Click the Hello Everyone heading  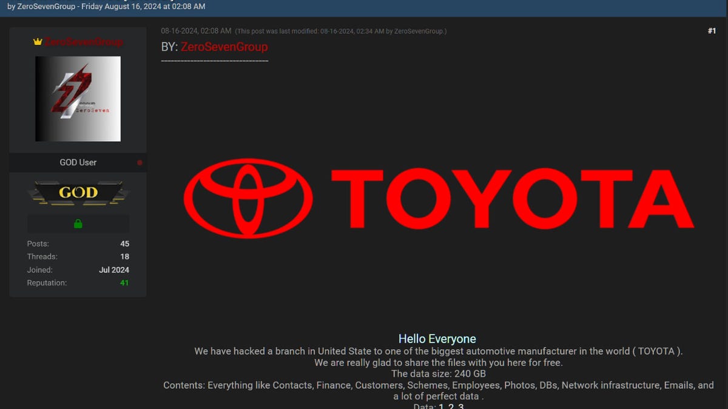[x=437, y=339]
